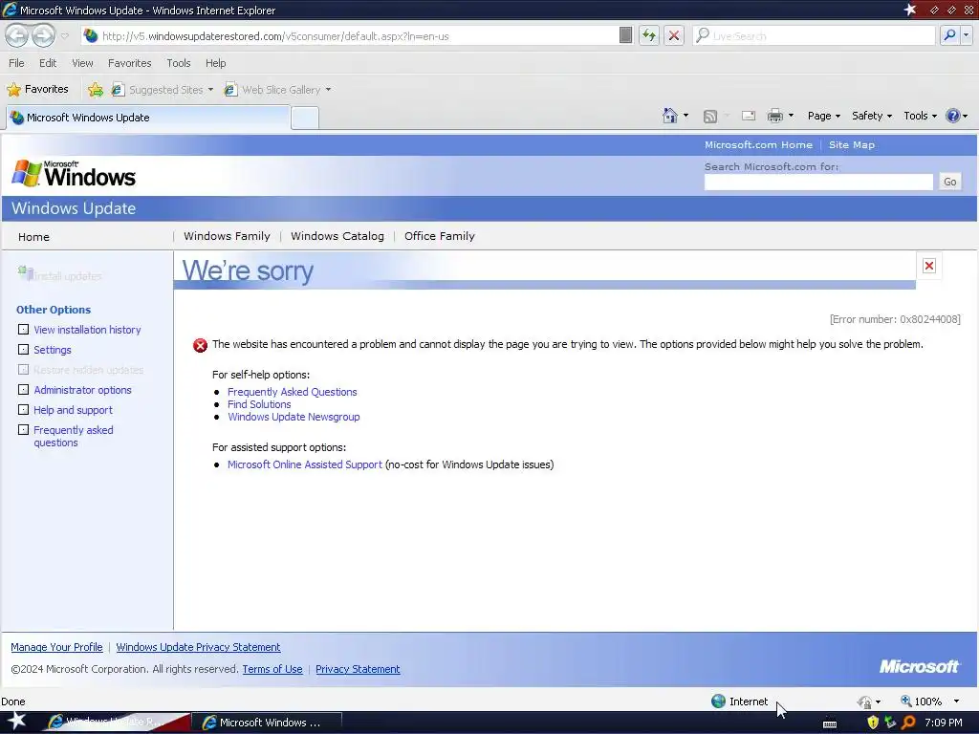Click the Live Search magnifier button
979x734 pixels.
[x=949, y=35]
